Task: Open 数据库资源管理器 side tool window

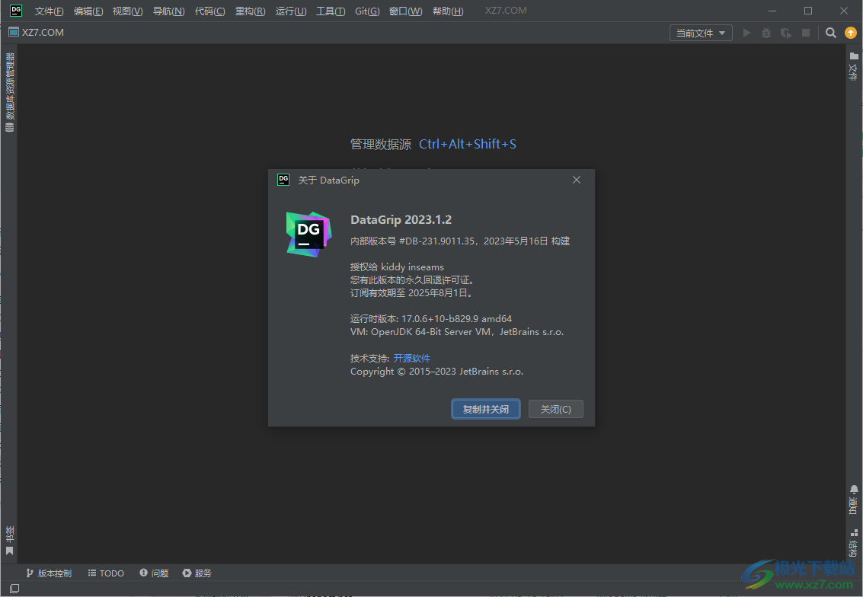Action: point(9,92)
